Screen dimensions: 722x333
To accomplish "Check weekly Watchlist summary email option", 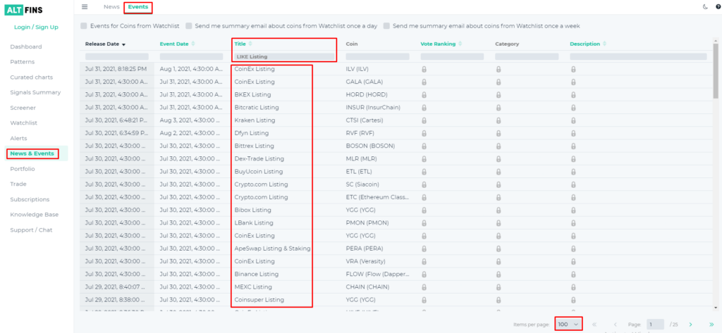I will [387, 26].
